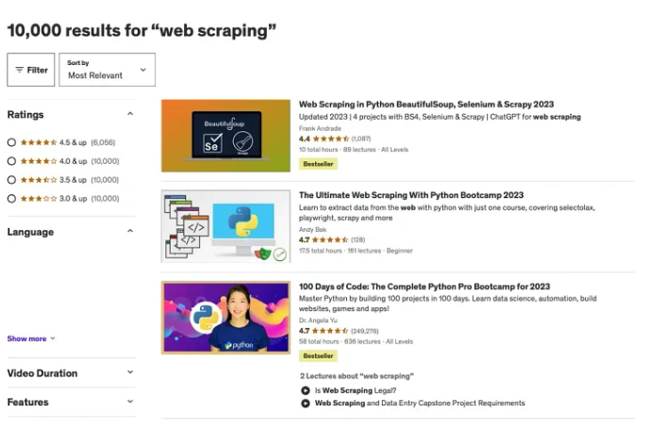Open the Sort by Most Relevant dropdown
Image resolution: width=649 pixels, height=430 pixels.
click(107, 70)
